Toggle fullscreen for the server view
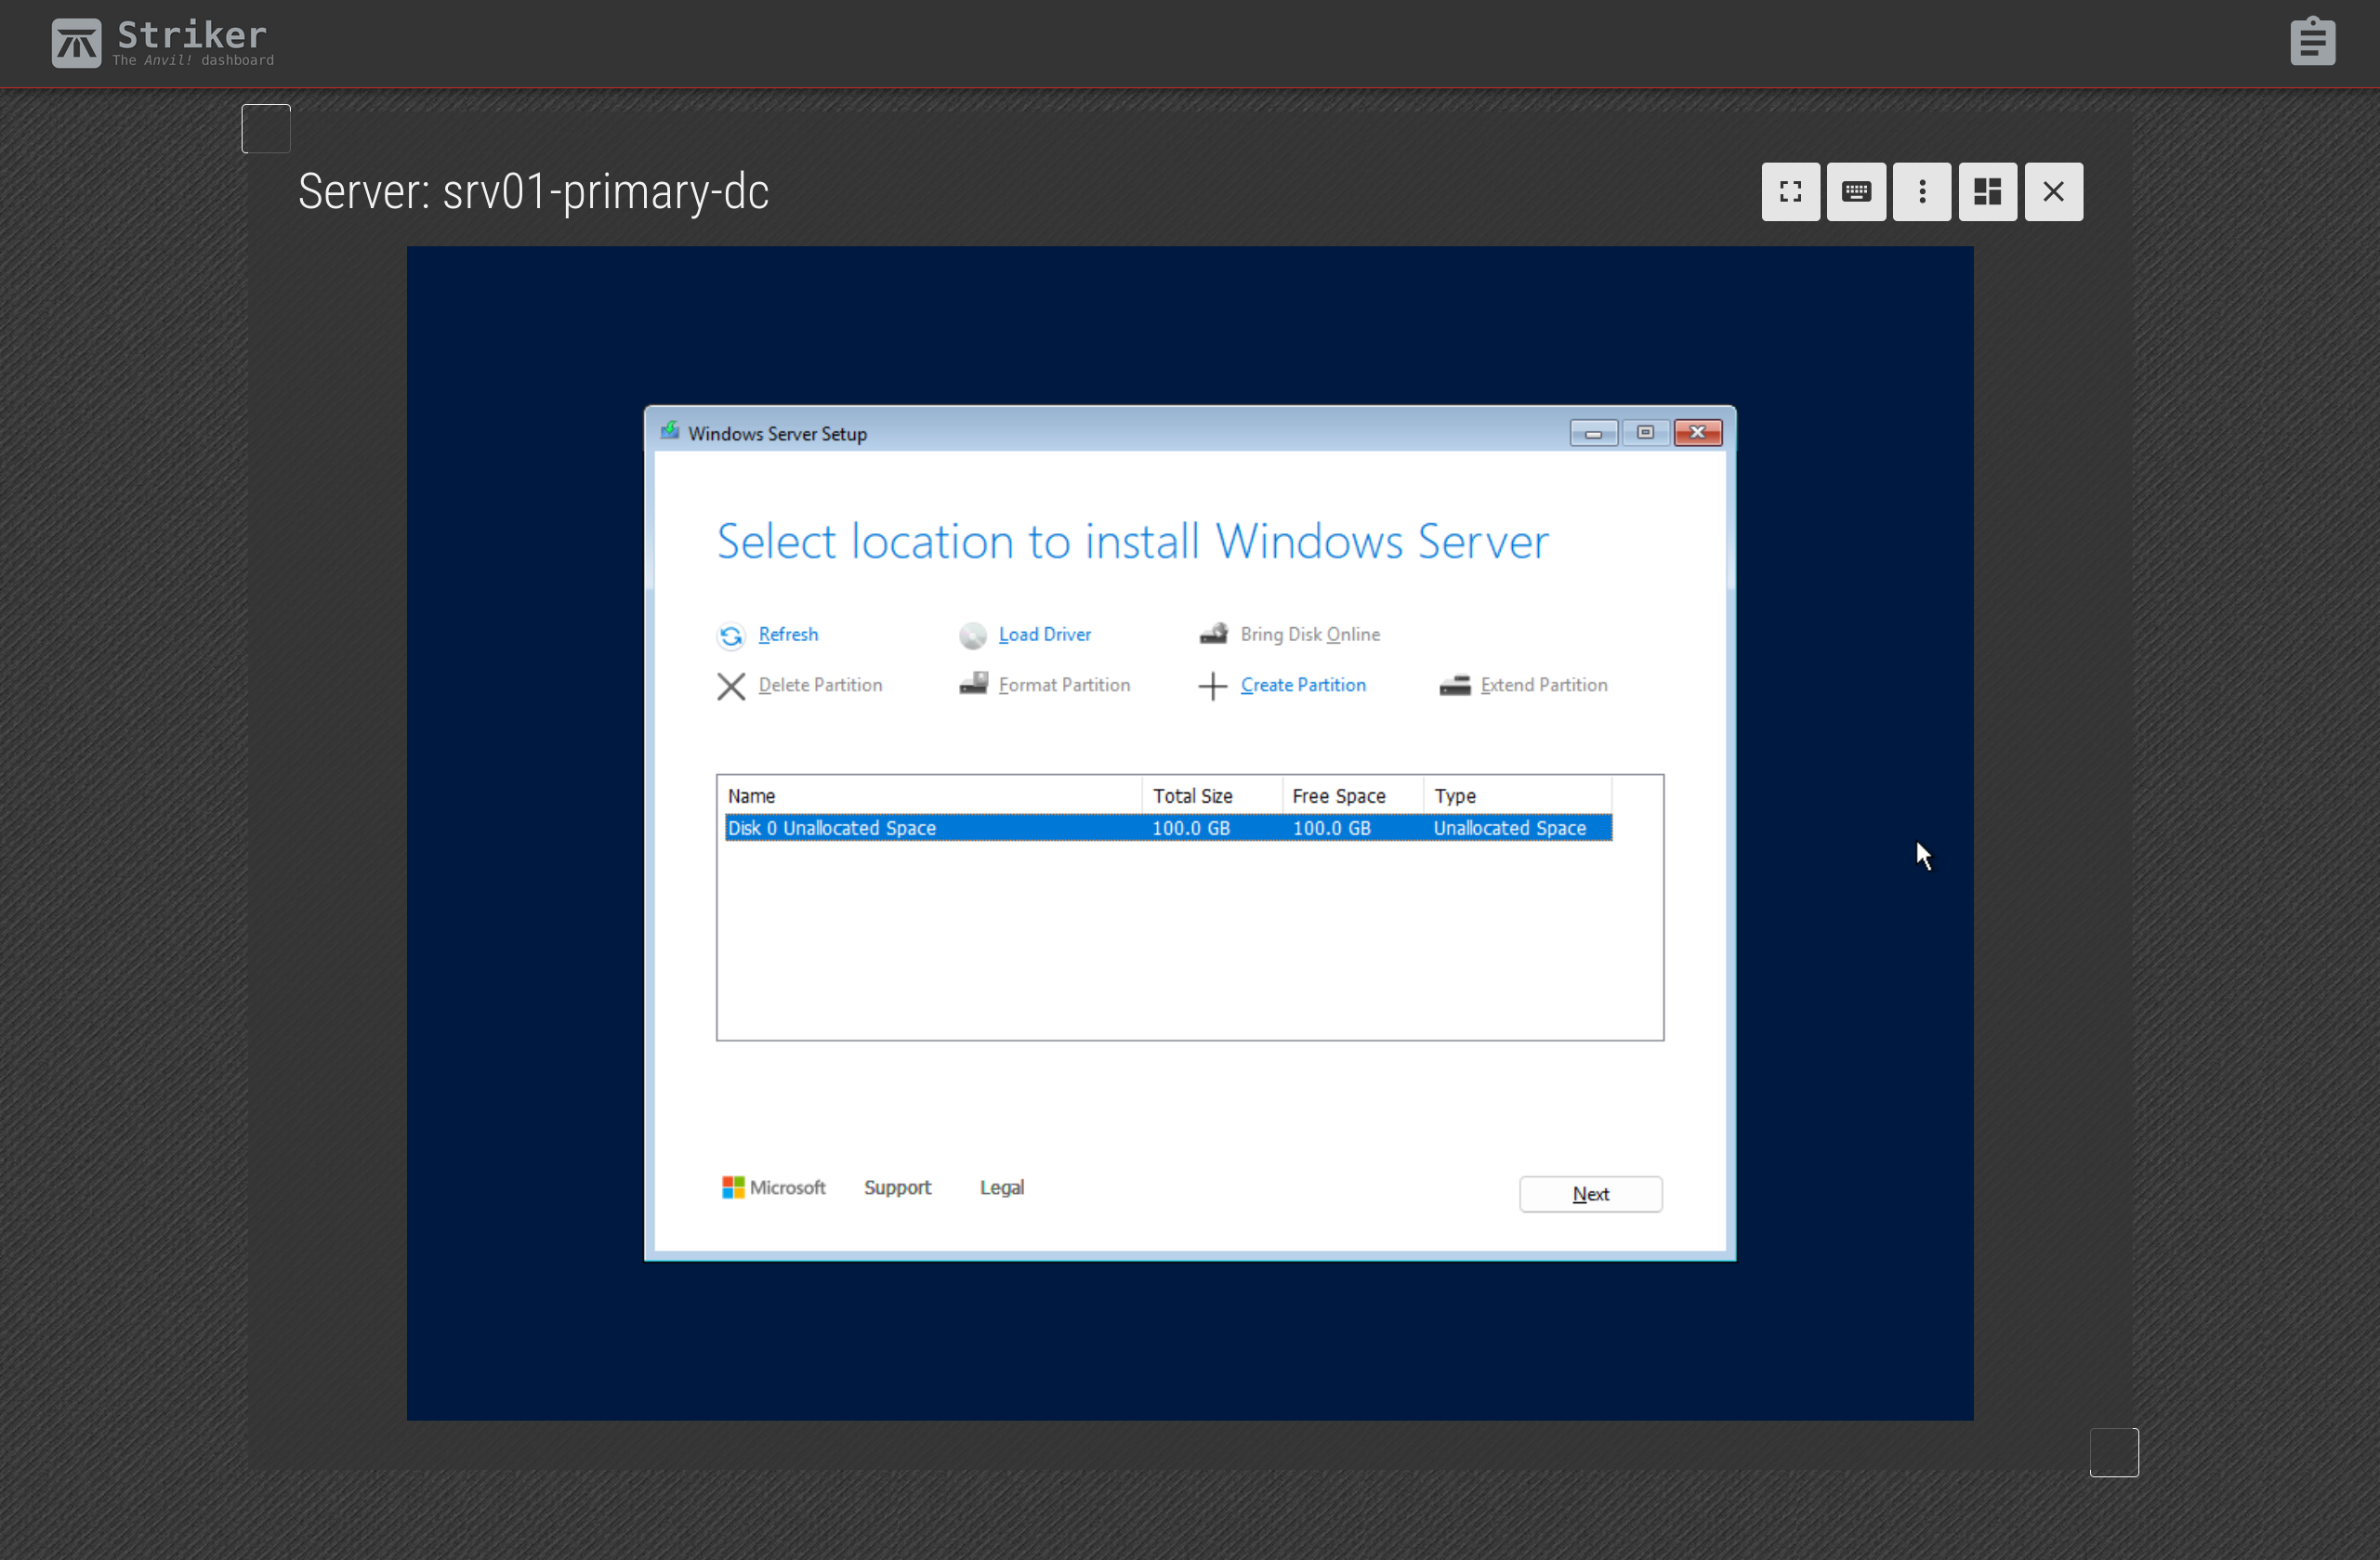 (x=1790, y=192)
